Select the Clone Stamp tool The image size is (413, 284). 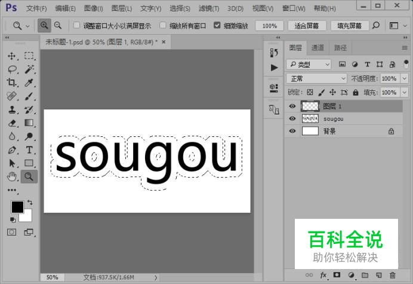[x=11, y=109]
